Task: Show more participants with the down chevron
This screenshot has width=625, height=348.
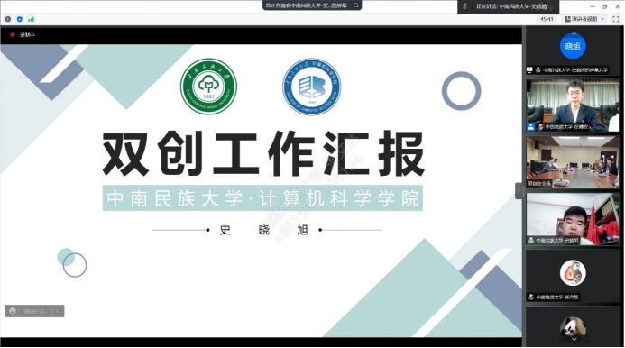Action: (x=574, y=339)
